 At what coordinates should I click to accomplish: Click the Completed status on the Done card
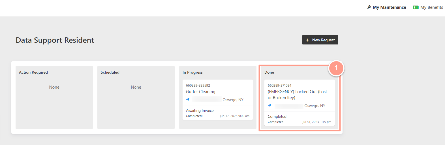(x=277, y=116)
